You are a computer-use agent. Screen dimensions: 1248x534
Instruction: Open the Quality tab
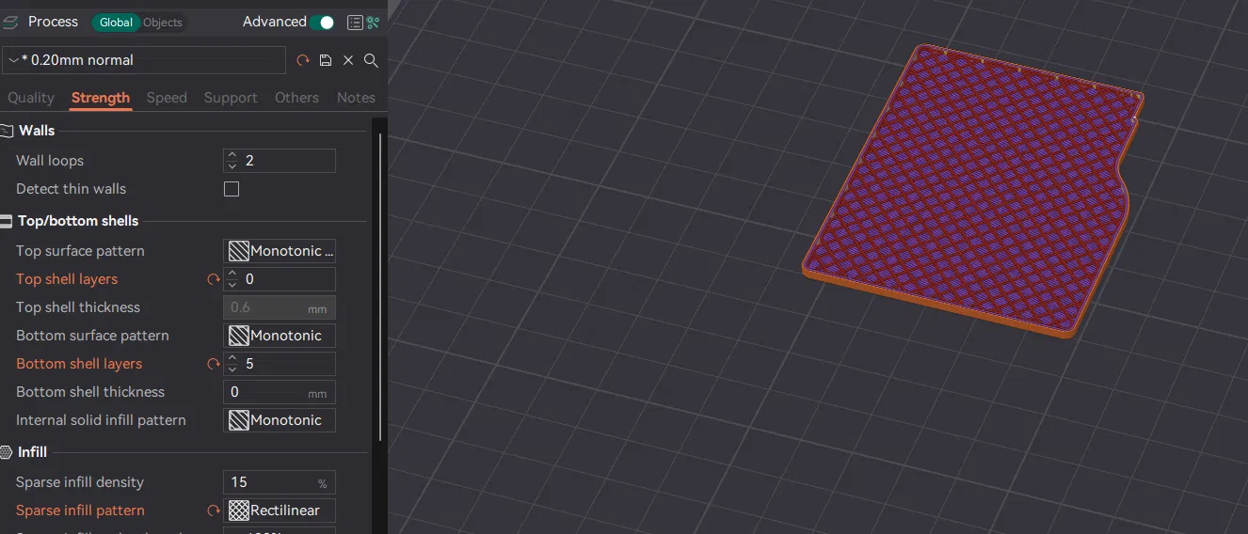[x=31, y=98]
